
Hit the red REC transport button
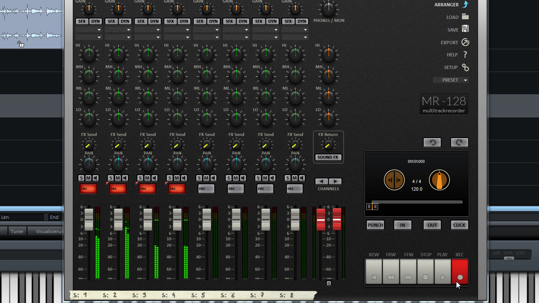pyautogui.click(x=460, y=272)
